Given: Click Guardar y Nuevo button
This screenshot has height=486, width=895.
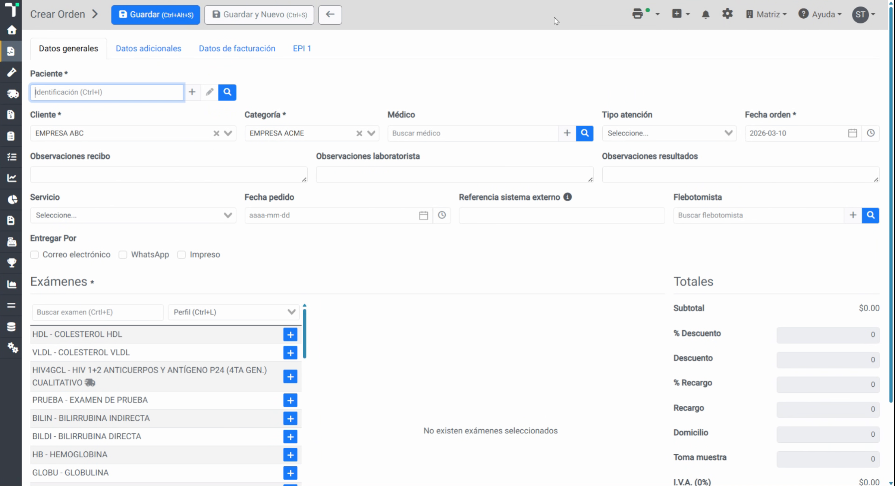Looking at the screenshot, I should coord(259,15).
